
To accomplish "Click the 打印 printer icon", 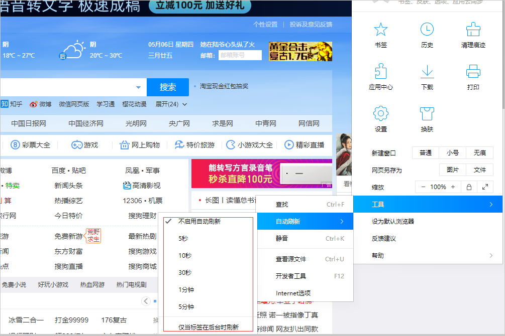I will [x=473, y=71].
